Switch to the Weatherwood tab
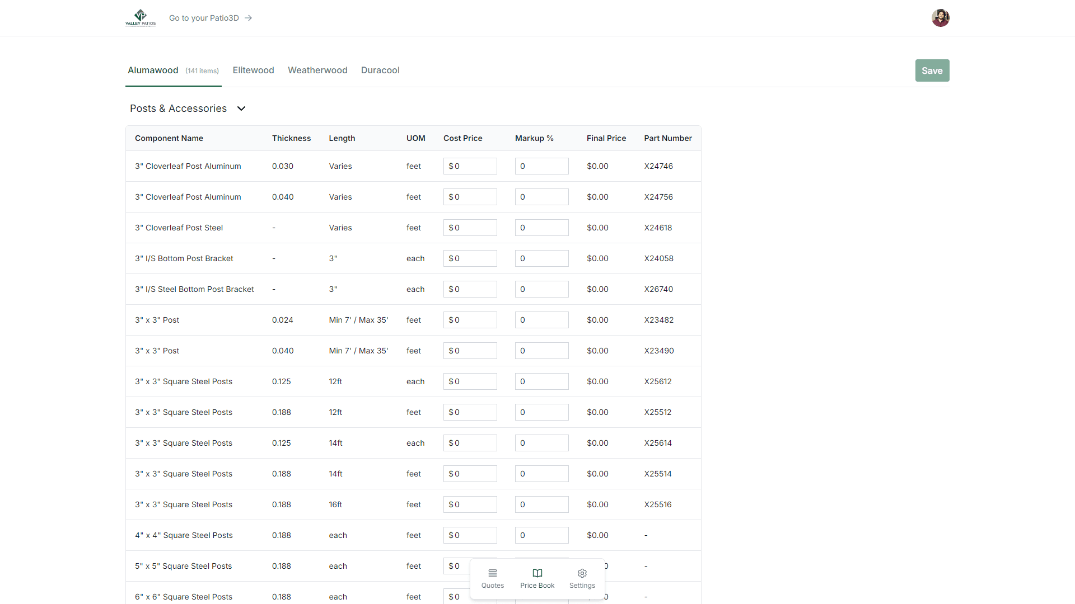The height and width of the screenshot is (604, 1075). tap(317, 70)
